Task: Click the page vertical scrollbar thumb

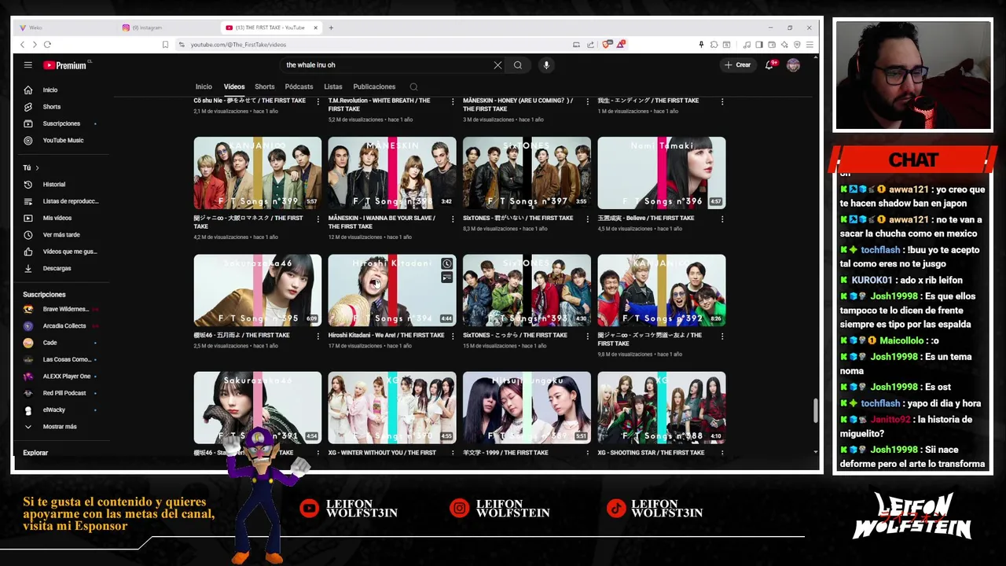Action: [x=815, y=410]
